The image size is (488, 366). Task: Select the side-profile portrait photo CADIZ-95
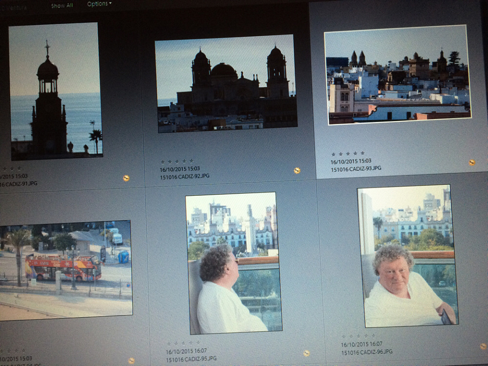coord(234,263)
